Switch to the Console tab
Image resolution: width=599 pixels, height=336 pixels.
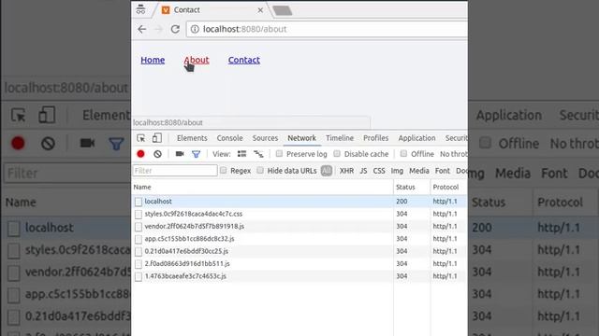229,138
